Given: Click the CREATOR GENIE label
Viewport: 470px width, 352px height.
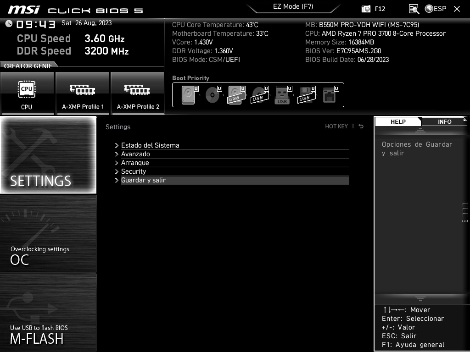Looking at the screenshot, I should pos(28,66).
